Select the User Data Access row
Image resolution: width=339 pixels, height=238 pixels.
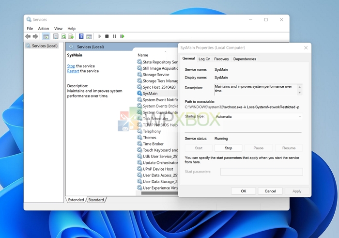(157, 175)
